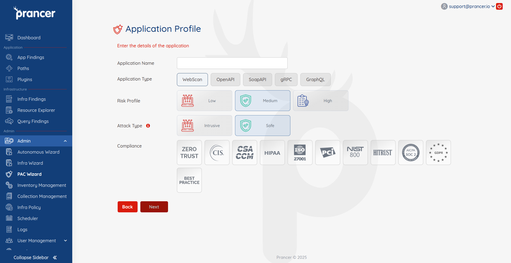Select the Safe attack type
This screenshot has height=263, width=511.
pos(263,126)
